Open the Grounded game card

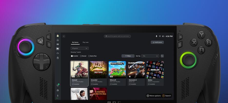coord(98,73)
